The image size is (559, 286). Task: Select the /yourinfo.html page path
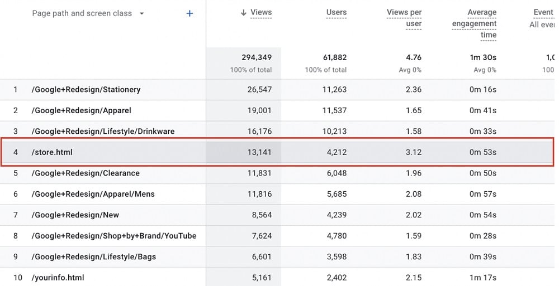pos(58,278)
